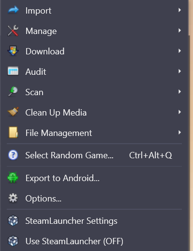Click the Select Random Game question mark icon
Screen dimensions: 193x251
pos(13,155)
